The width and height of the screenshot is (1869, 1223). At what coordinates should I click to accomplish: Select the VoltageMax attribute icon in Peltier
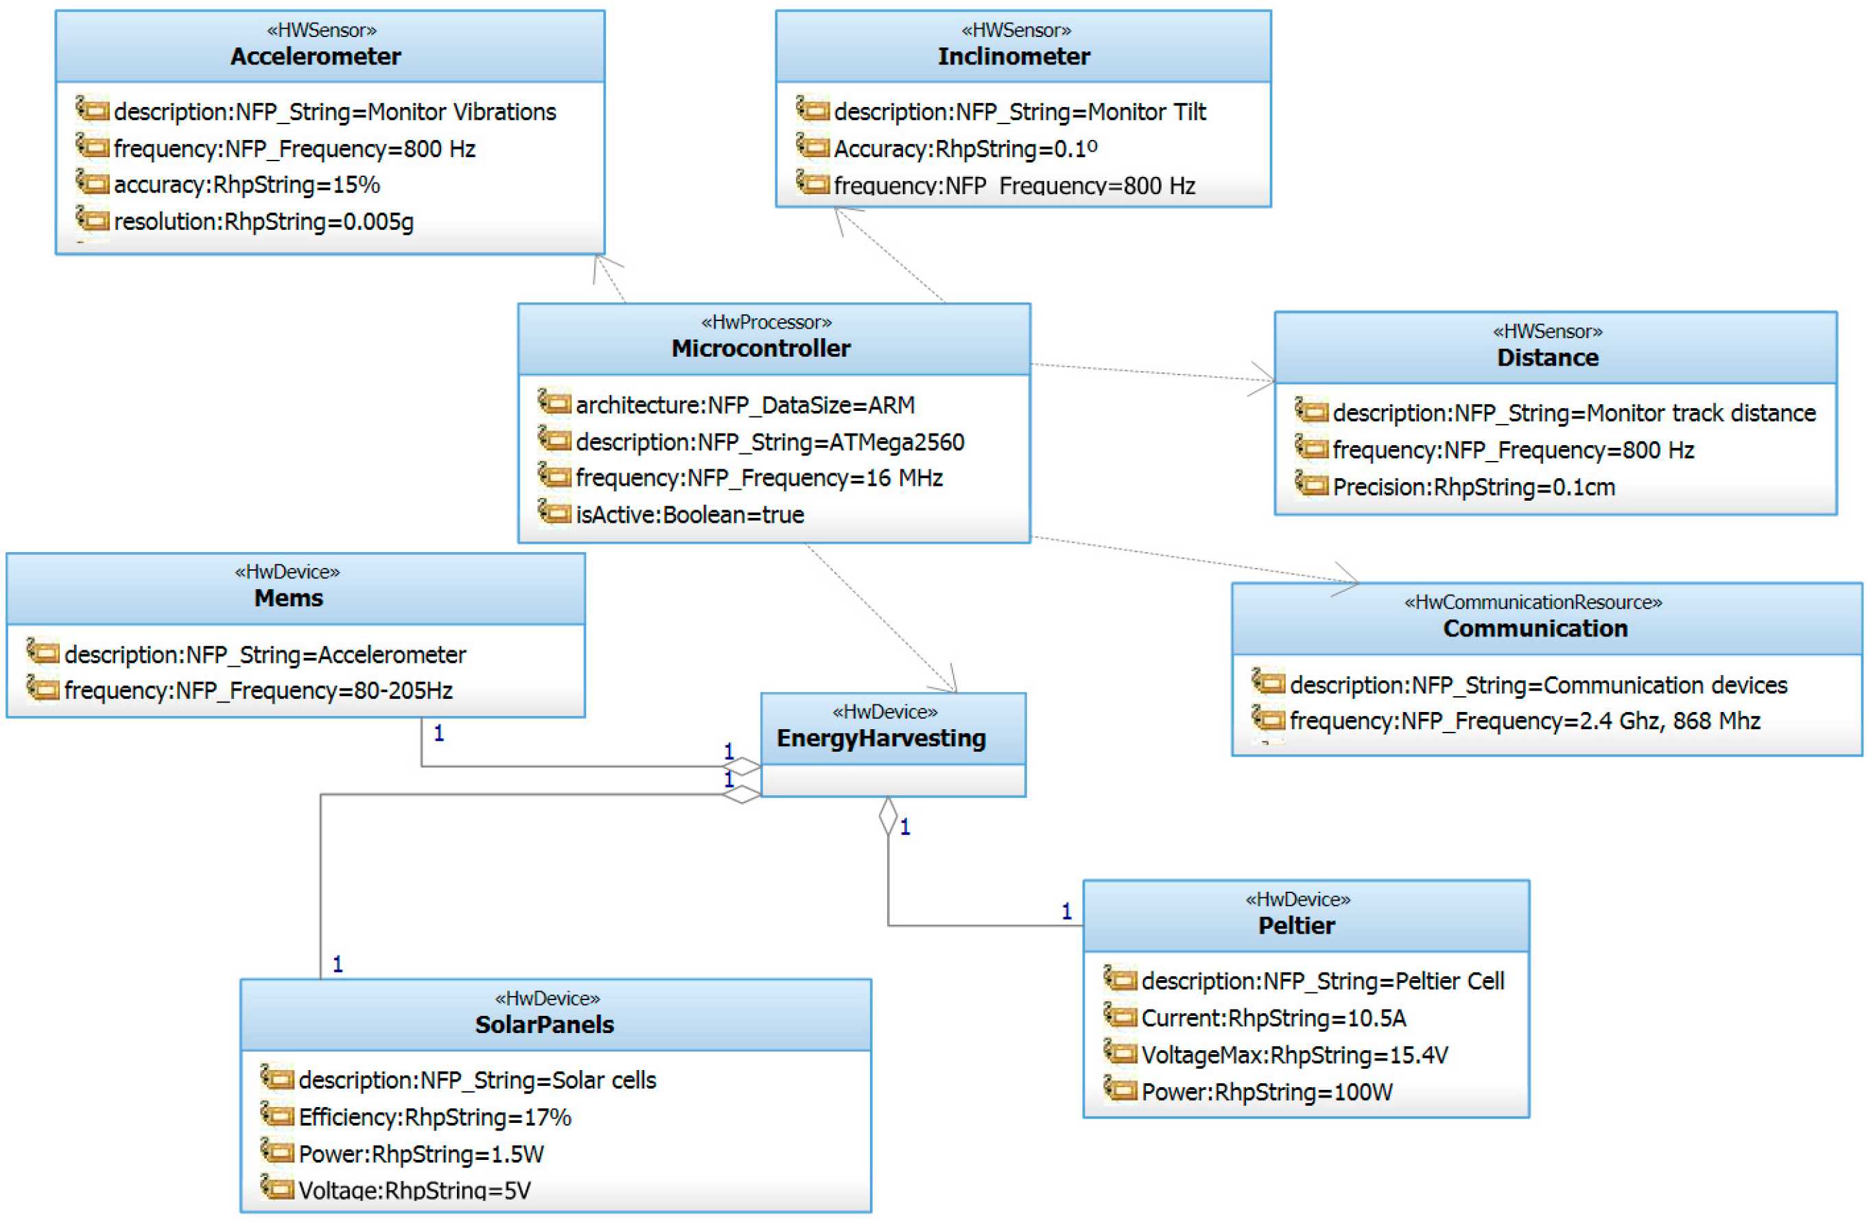pos(1120,1052)
